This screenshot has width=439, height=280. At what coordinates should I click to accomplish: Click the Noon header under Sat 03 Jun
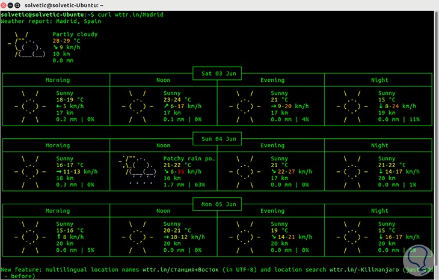[163, 80]
